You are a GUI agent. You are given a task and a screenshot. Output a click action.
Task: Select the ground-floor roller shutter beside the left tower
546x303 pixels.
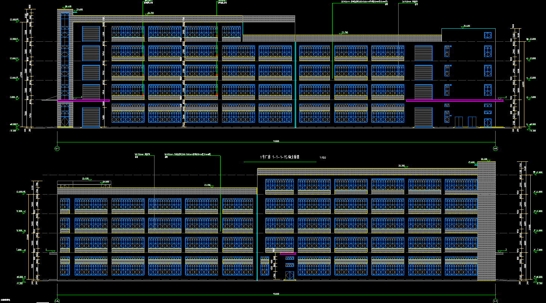[91, 117]
